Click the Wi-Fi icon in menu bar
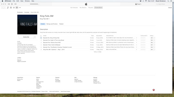 (146, 1)
